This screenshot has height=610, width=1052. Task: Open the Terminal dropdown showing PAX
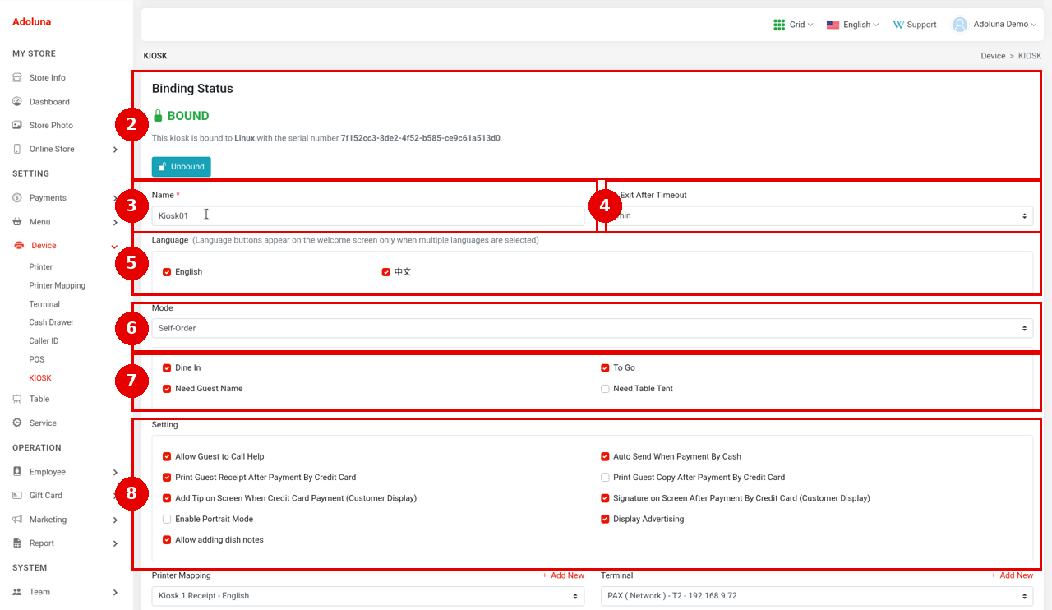pos(817,596)
